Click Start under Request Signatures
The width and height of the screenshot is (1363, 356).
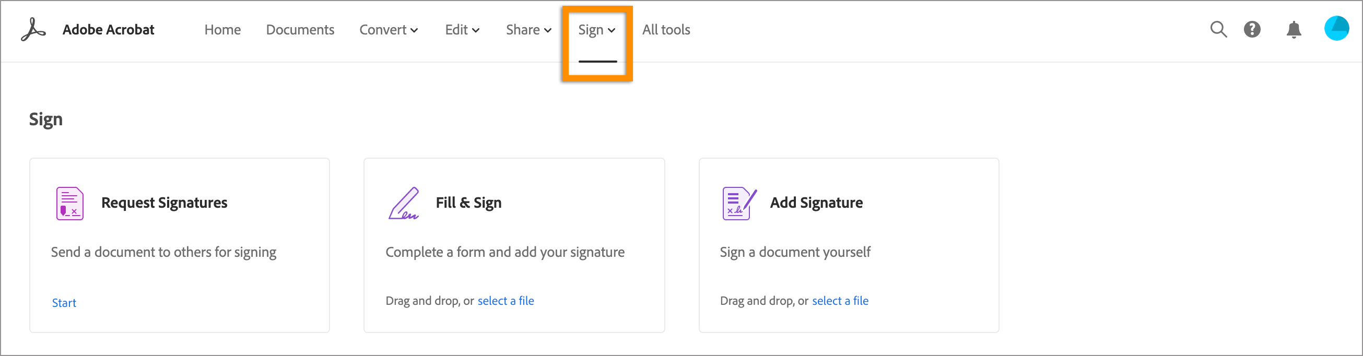tap(64, 303)
